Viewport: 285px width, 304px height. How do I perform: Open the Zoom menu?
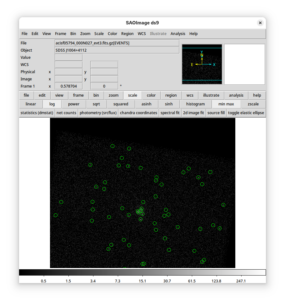(x=85, y=34)
